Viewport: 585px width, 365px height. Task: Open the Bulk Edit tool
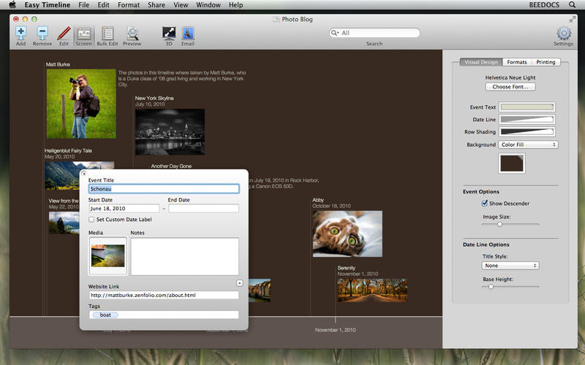(x=108, y=34)
